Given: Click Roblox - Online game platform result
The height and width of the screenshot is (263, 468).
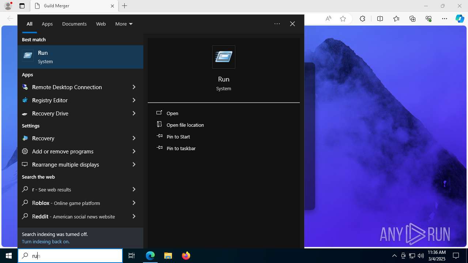Looking at the screenshot, I should (80, 203).
